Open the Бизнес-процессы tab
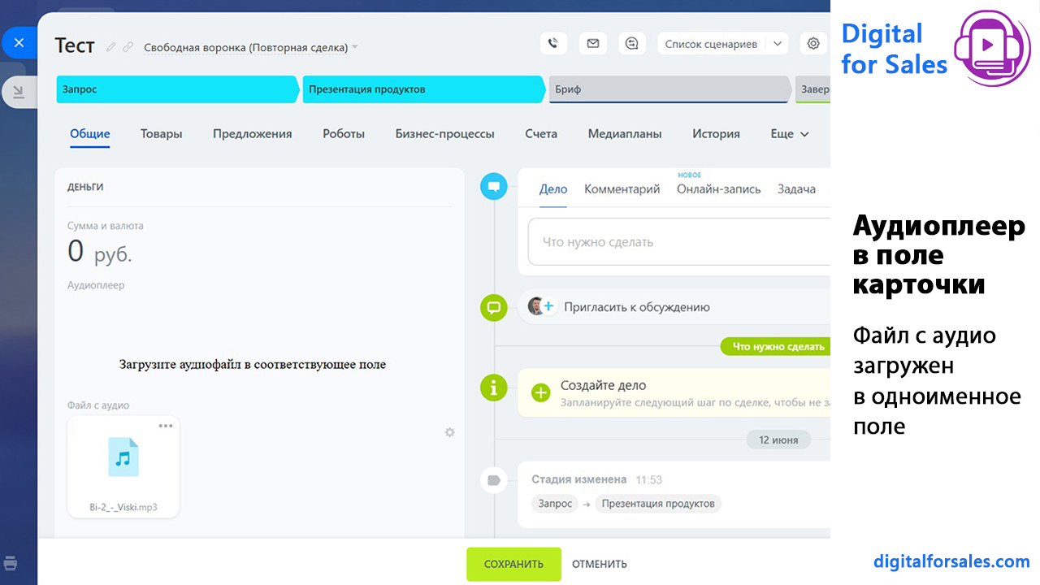This screenshot has height=585, width=1040. 445,134
